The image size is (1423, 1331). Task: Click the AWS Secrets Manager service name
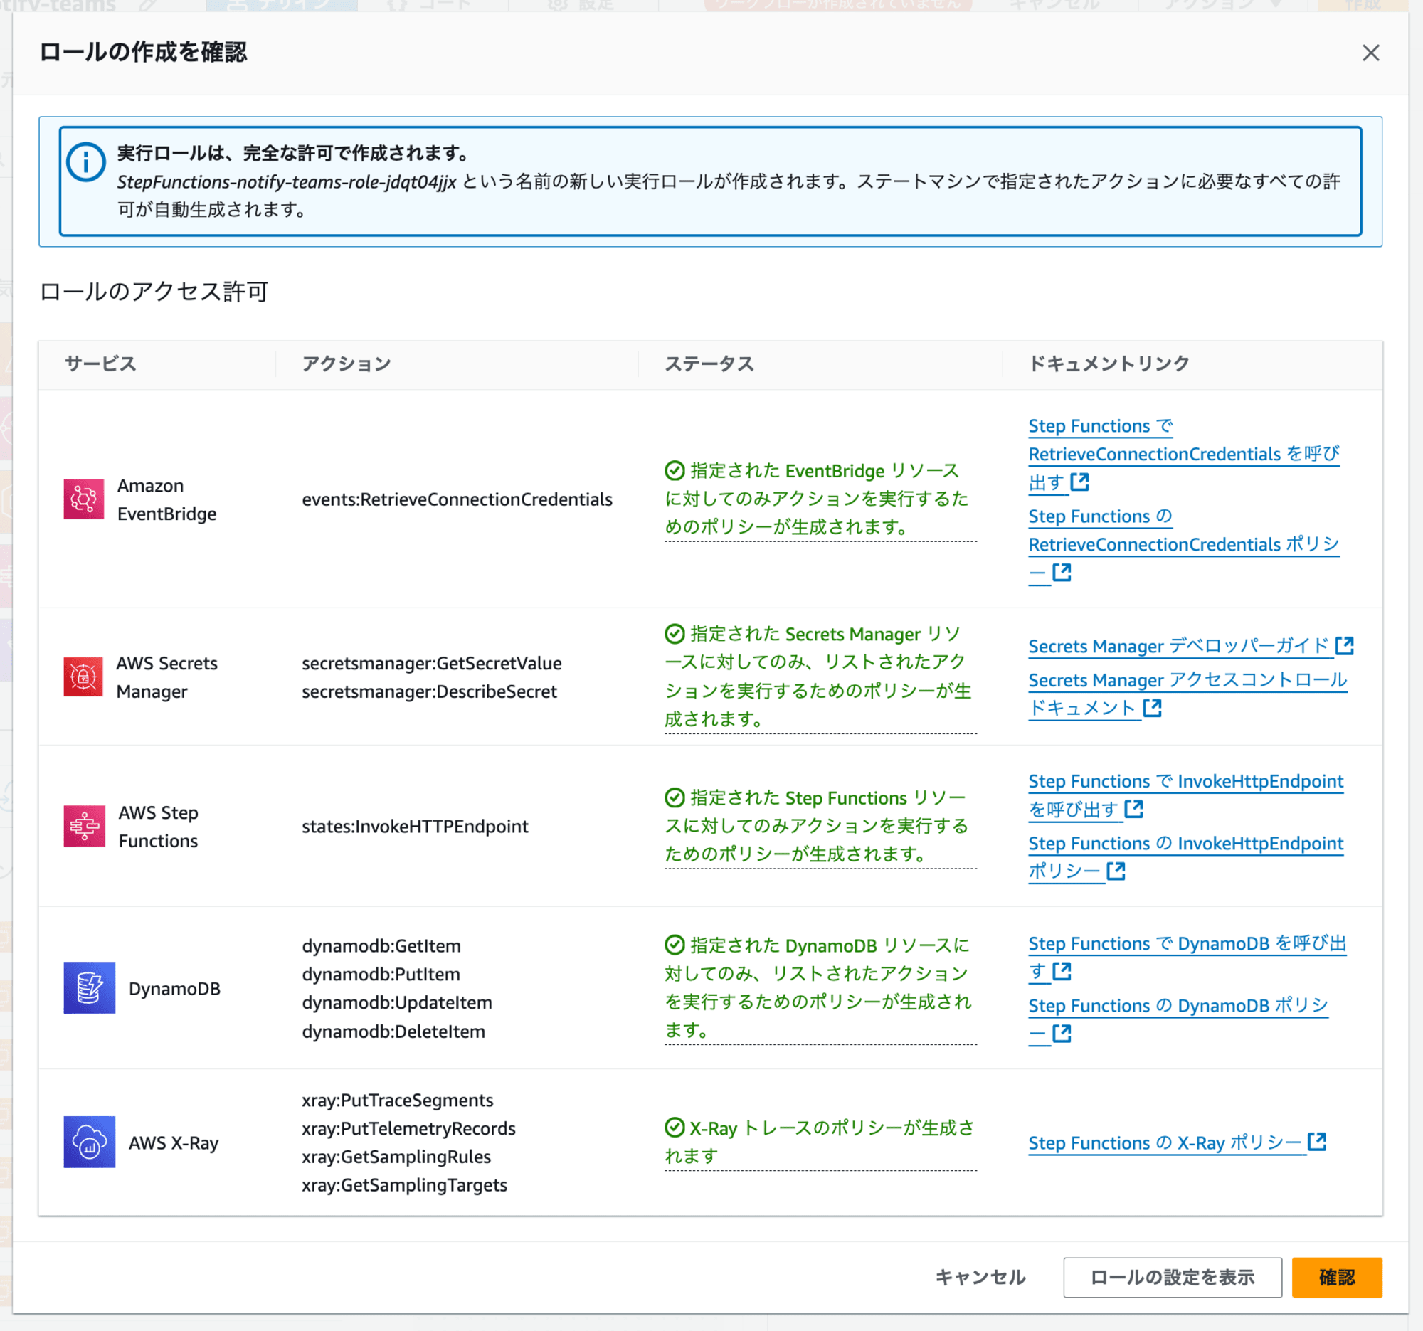tap(166, 677)
